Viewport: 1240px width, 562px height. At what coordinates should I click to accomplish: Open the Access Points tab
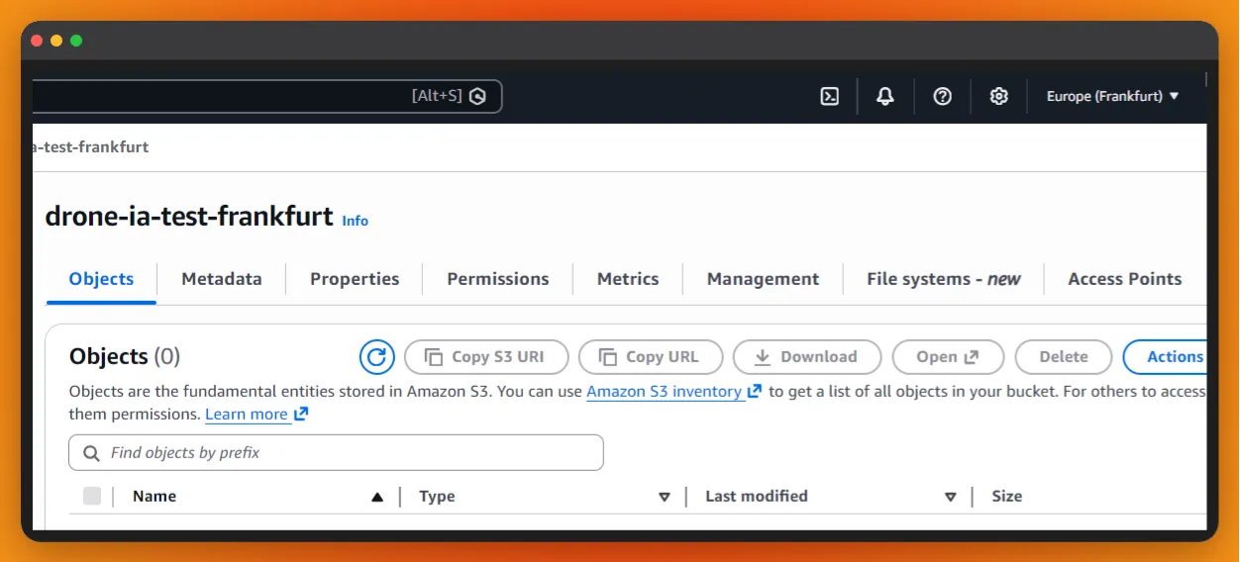point(1125,279)
